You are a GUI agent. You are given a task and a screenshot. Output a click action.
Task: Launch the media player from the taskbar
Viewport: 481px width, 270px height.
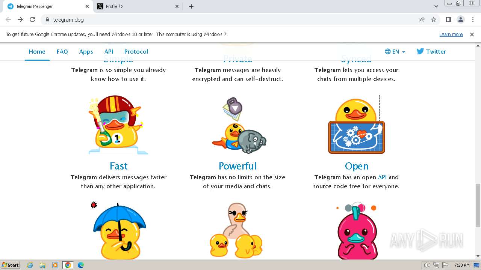(55, 265)
